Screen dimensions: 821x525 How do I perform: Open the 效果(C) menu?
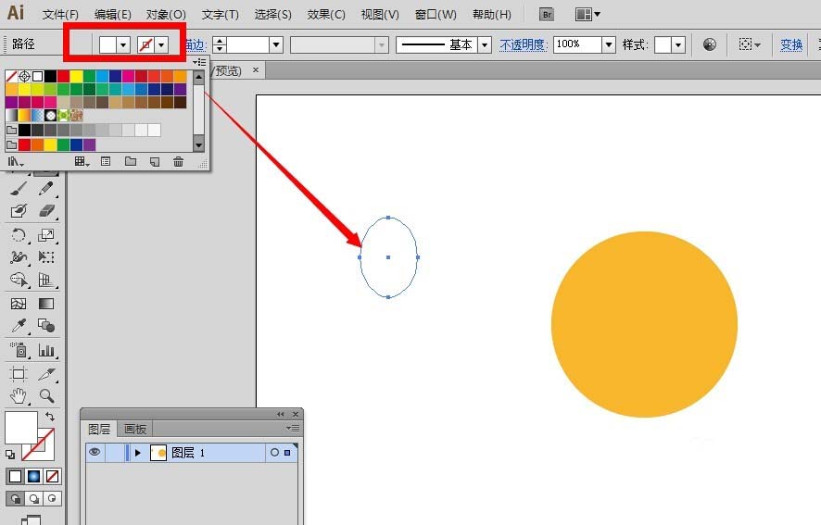click(326, 15)
